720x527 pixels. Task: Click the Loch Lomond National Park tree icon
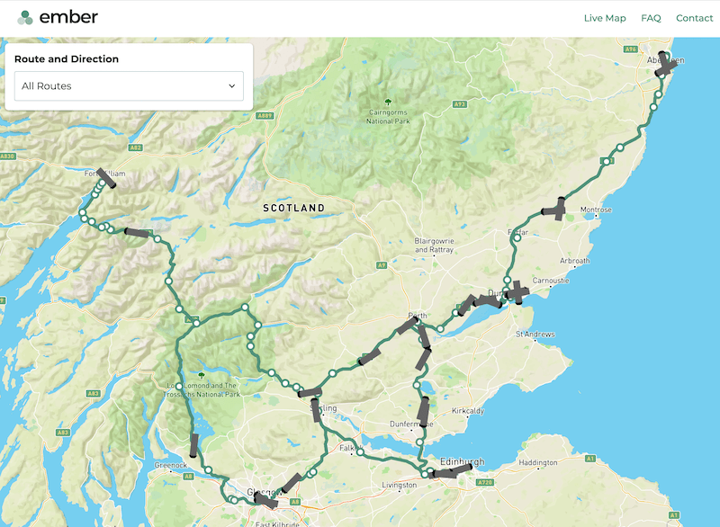point(201,374)
